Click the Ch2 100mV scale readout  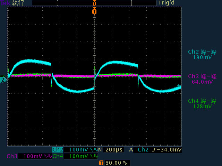(x=79, y=150)
